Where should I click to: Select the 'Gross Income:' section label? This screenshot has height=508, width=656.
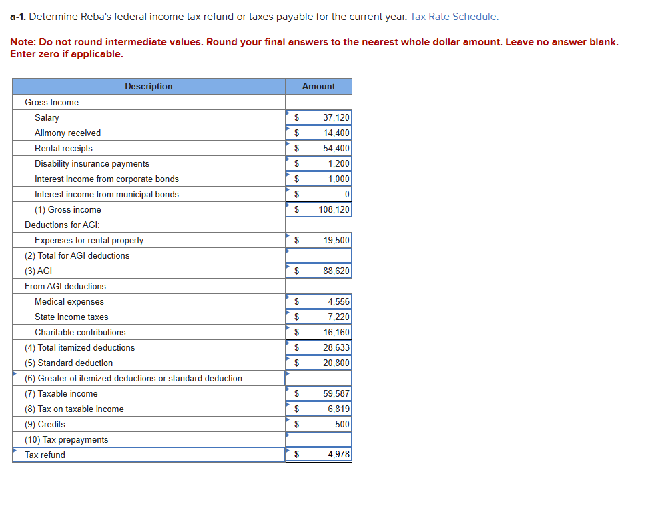pos(53,103)
